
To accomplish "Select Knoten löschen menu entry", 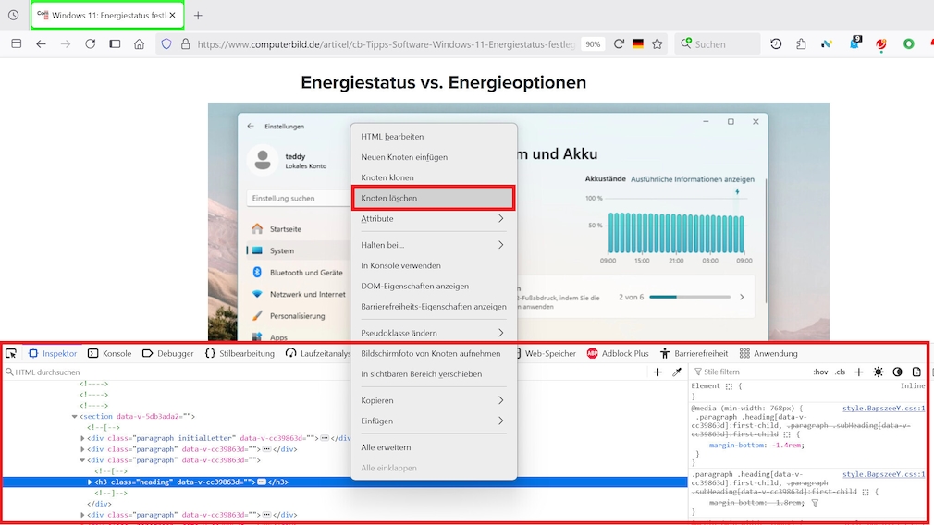I will coord(434,198).
